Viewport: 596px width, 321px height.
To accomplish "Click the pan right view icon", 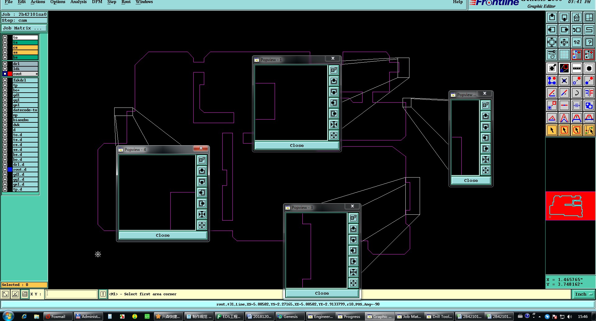I will (564, 30).
